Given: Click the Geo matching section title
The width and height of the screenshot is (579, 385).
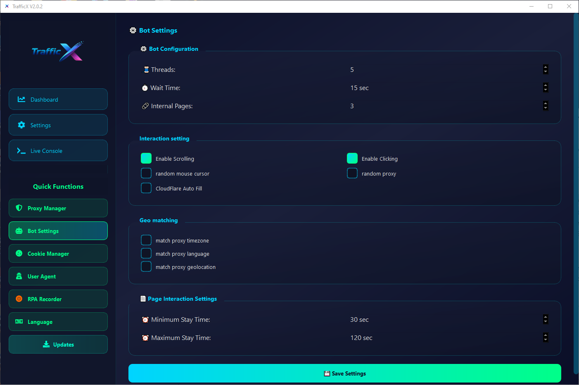Looking at the screenshot, I should 159,220.
